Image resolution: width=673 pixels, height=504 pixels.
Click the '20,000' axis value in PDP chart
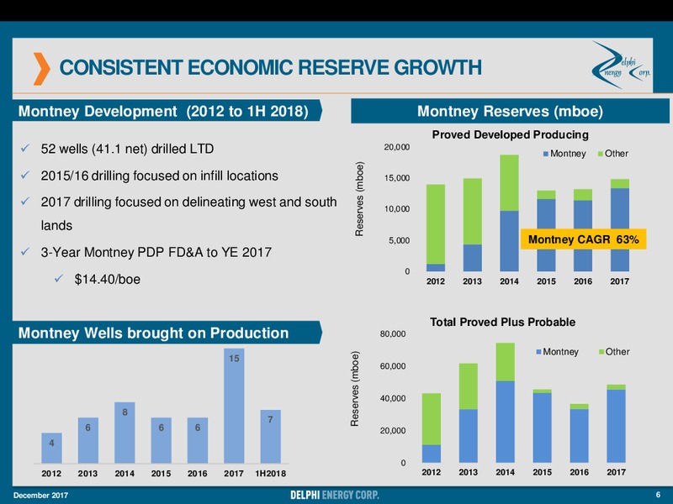pyautogui.click(x=396, y=147)
